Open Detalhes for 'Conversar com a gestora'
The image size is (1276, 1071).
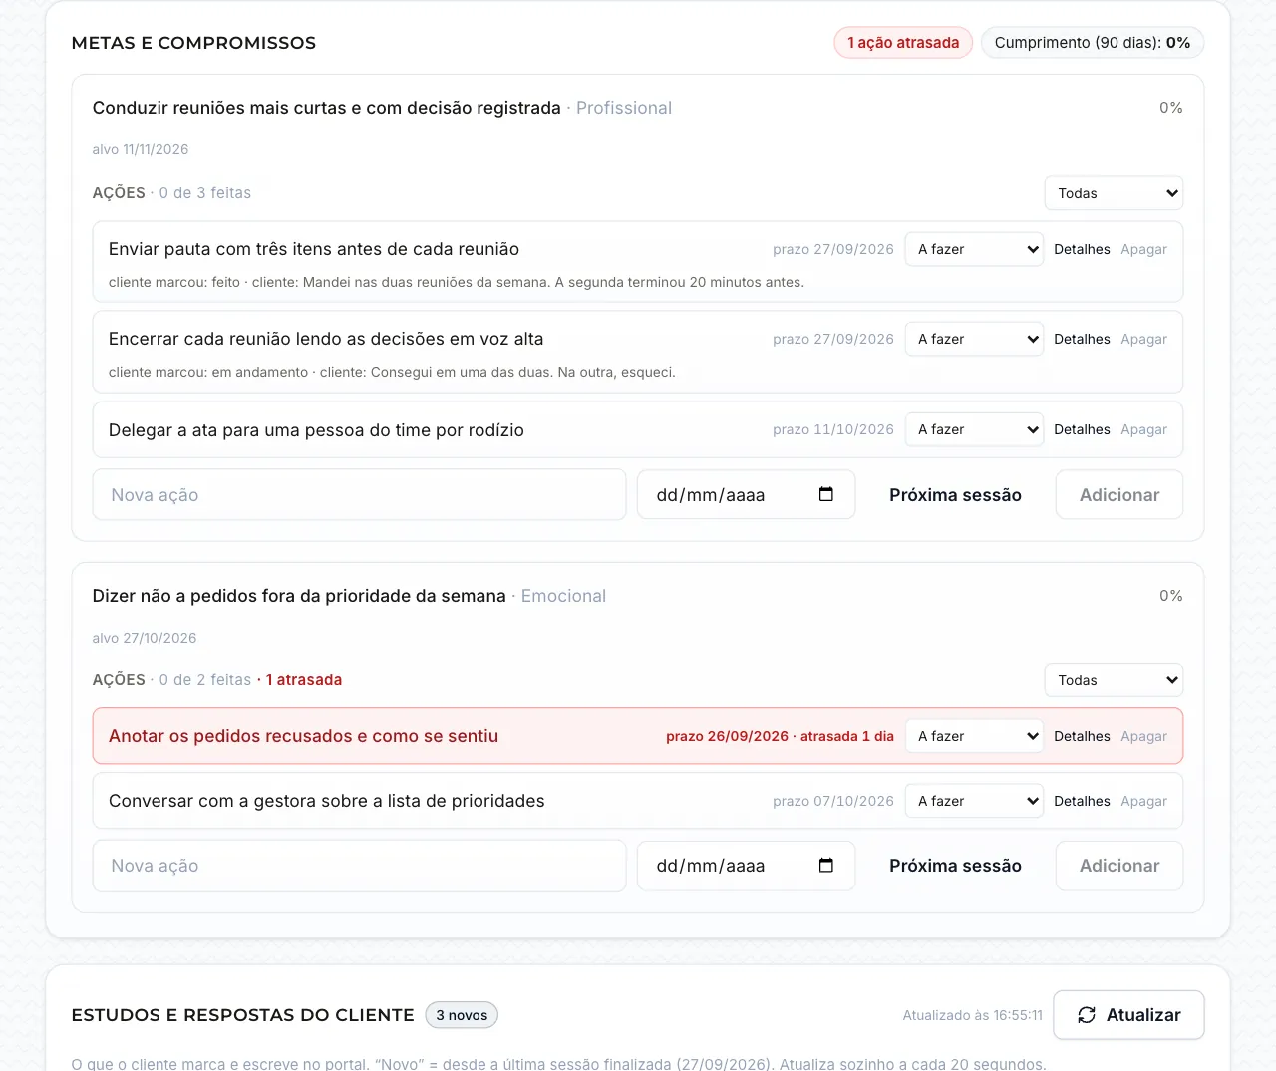pos(1082,801)
